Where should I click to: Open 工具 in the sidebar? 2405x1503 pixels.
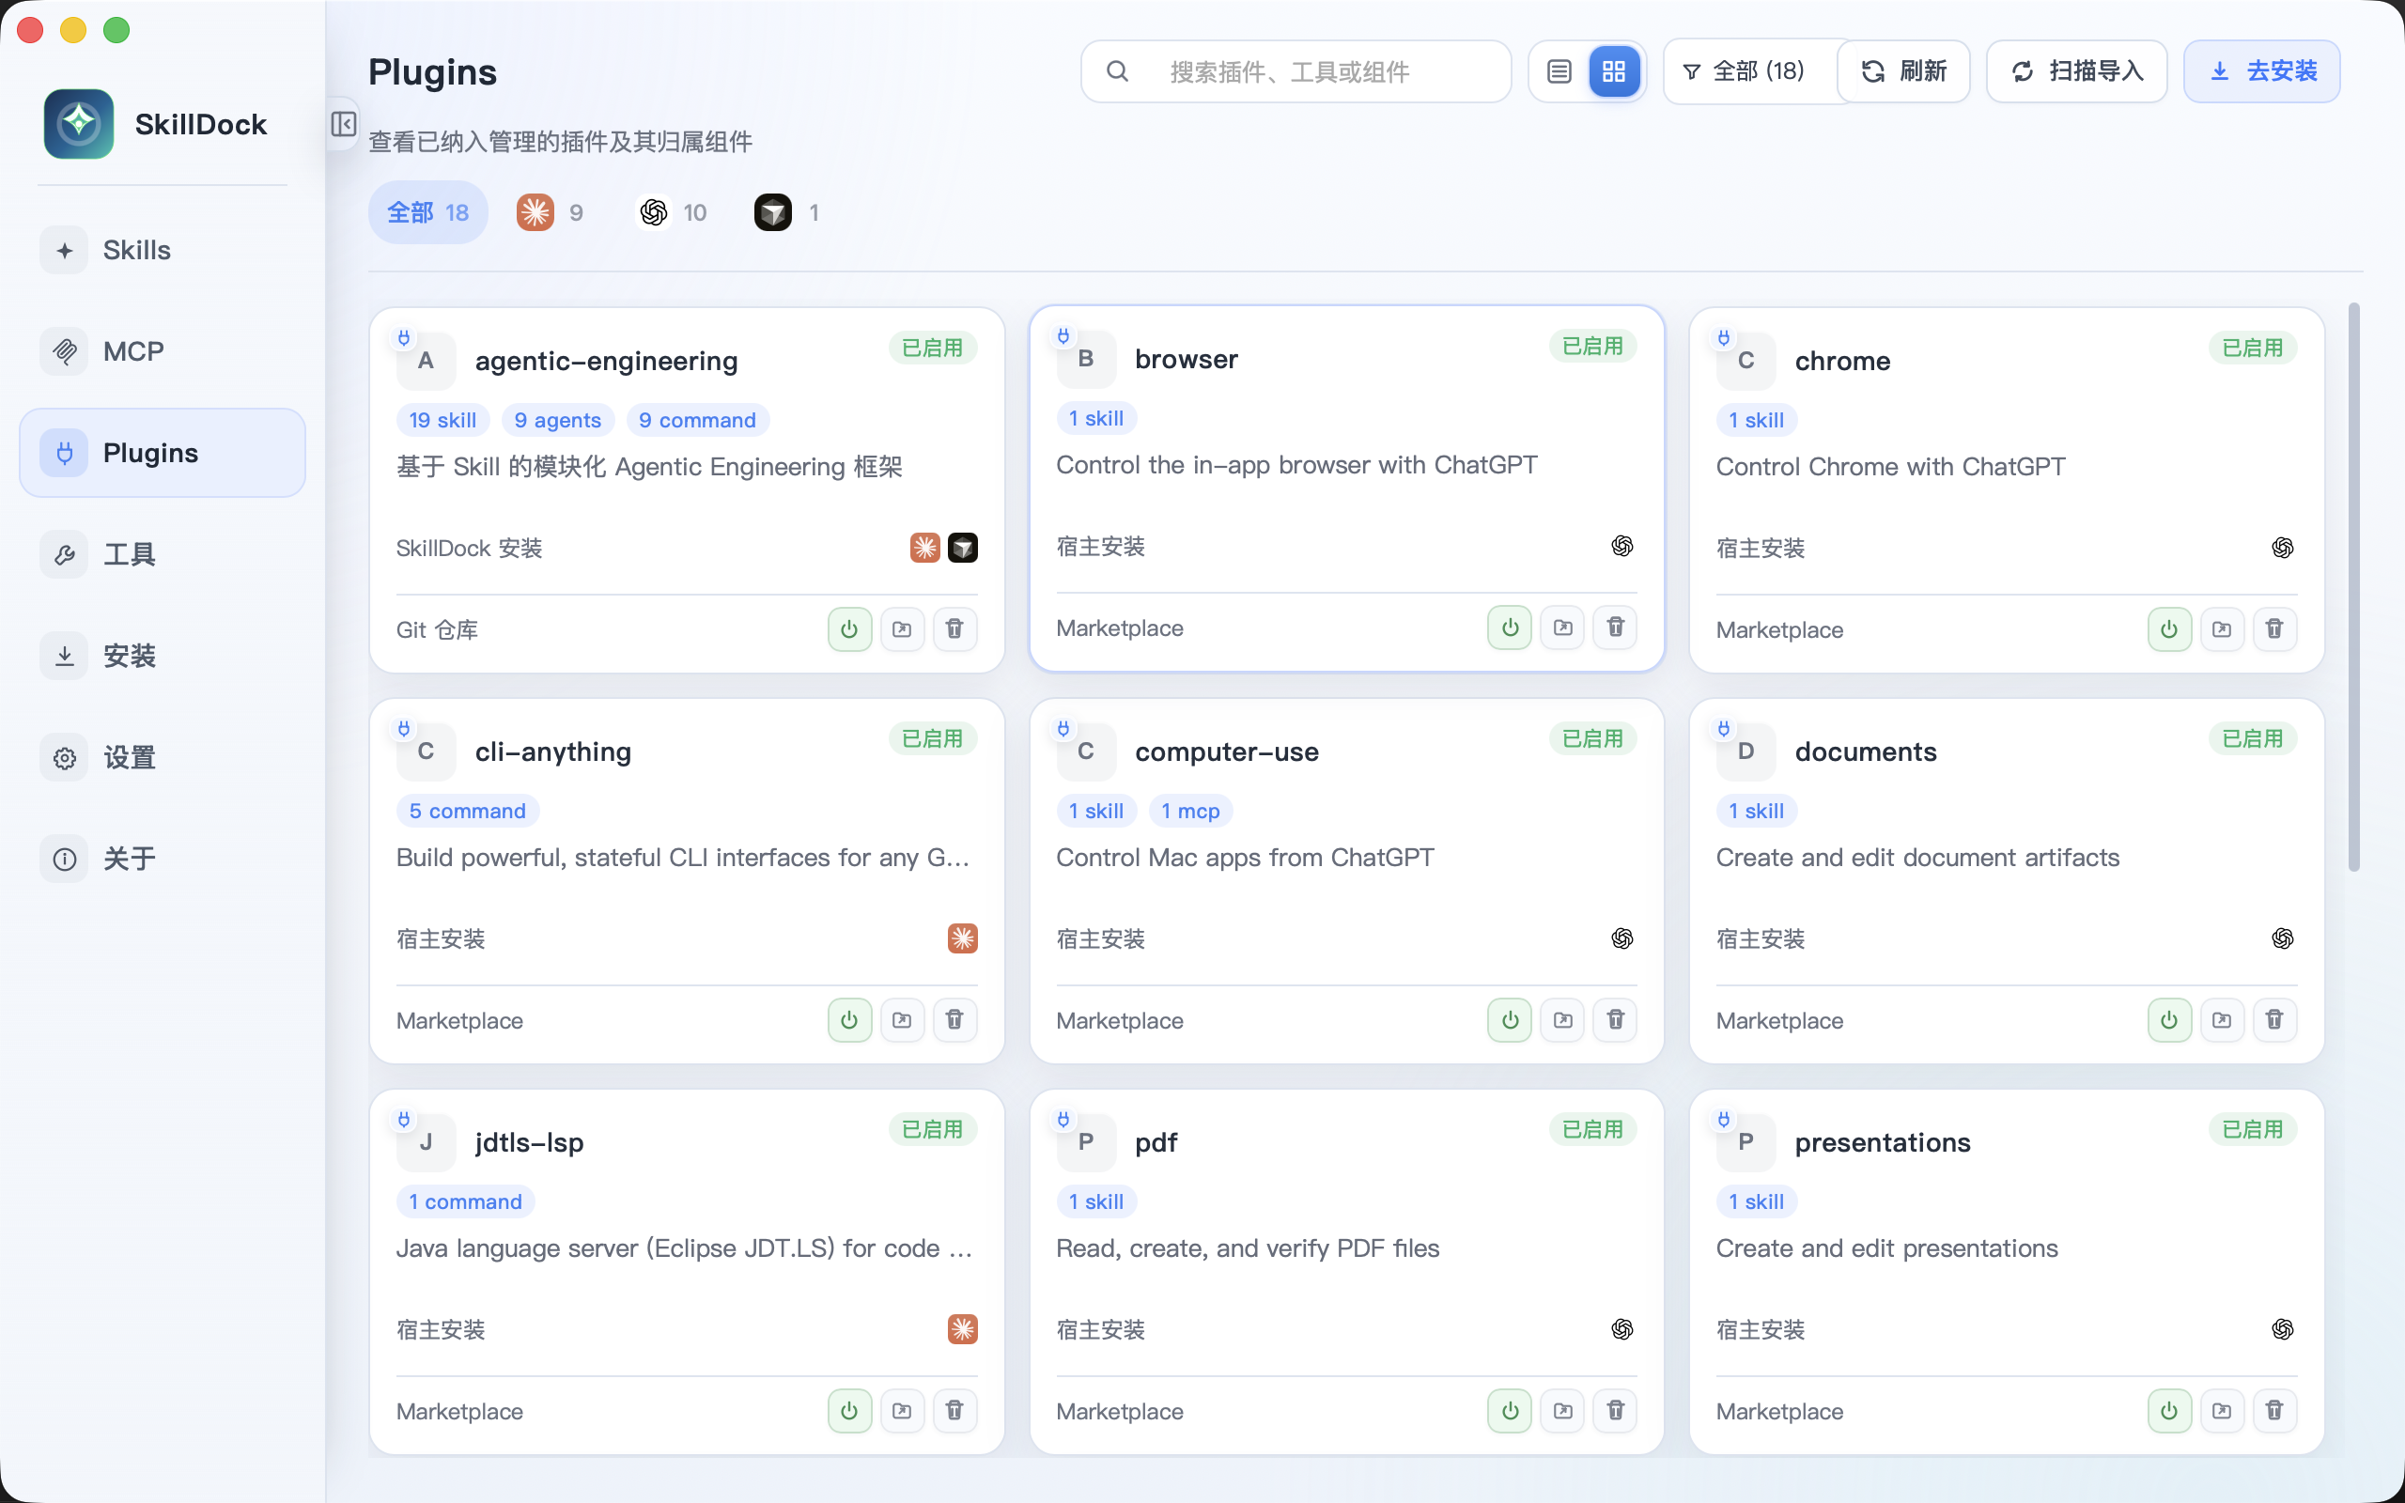point(162,554)
